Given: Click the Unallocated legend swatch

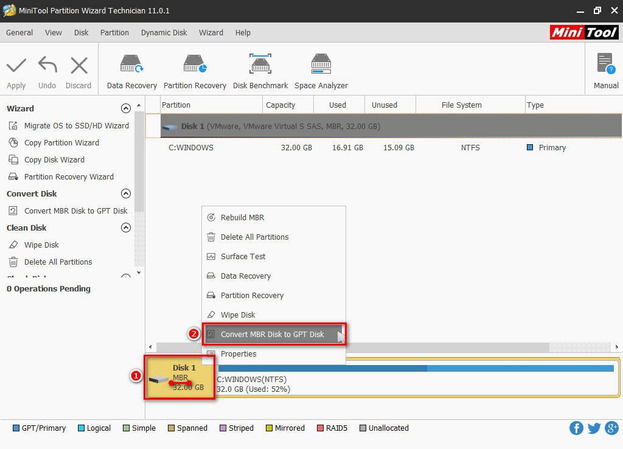Looking at the screenshot, I should click(363, 428).
